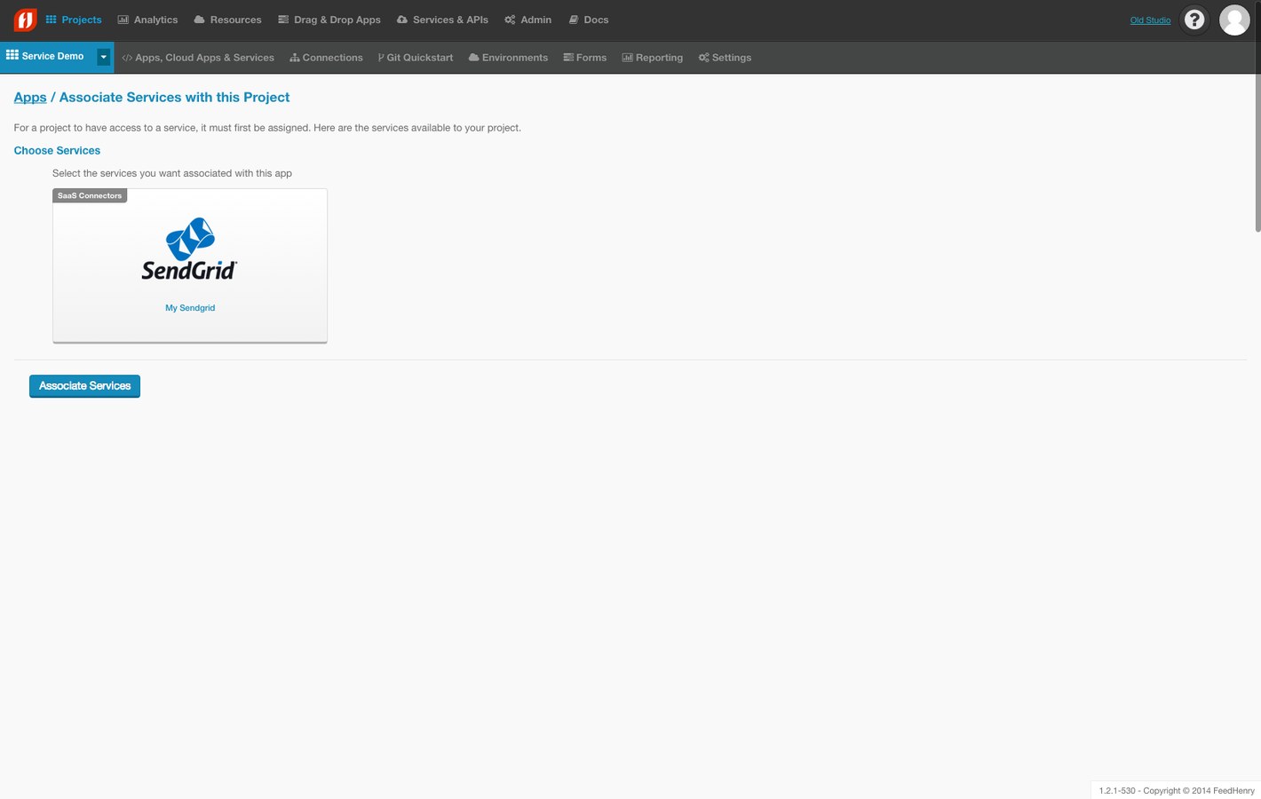This screenshot has width=1261, height=799.
Task: Open Apps, Cloud Apps & Services tab
Action: [x=198, y=58]
